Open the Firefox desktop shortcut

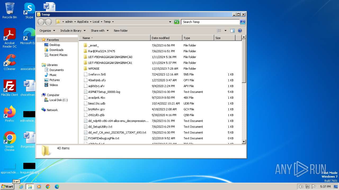(x=10, y=114)
